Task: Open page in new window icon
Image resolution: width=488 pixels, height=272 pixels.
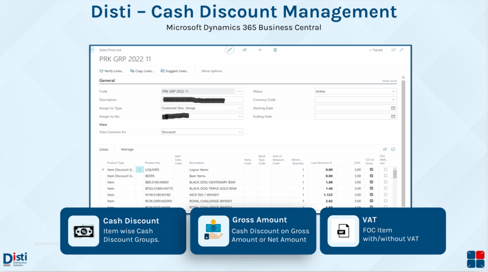Action: [x=393, y=49]
